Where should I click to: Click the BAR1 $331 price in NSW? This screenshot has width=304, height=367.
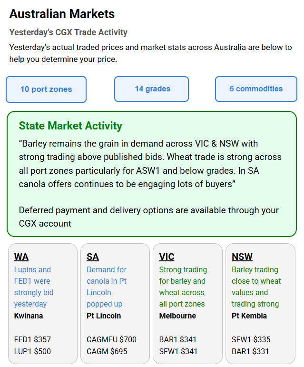pos(250,351)
